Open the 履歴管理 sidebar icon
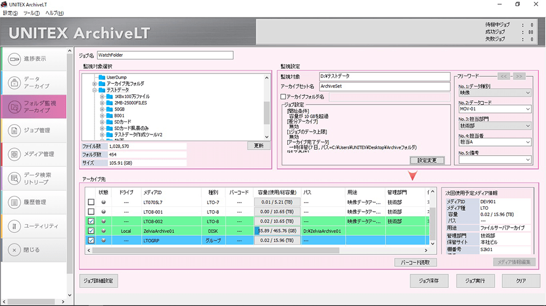The image size is (546, 306). point(14,202)
